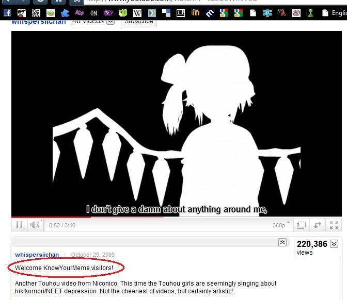Open the blue chevron arrow bookmark

[152, 13]
